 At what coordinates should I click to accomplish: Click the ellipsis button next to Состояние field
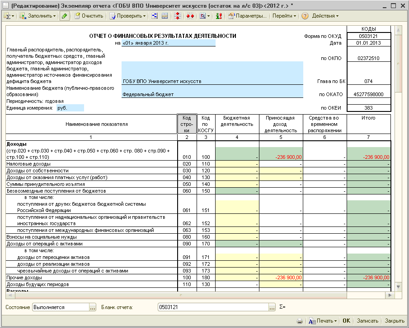click(93, 307)
